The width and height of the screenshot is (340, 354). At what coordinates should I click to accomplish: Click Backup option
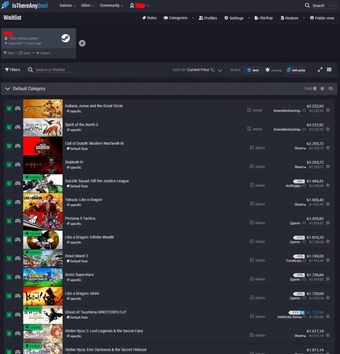pyautogui.click(x=264, y=18)
